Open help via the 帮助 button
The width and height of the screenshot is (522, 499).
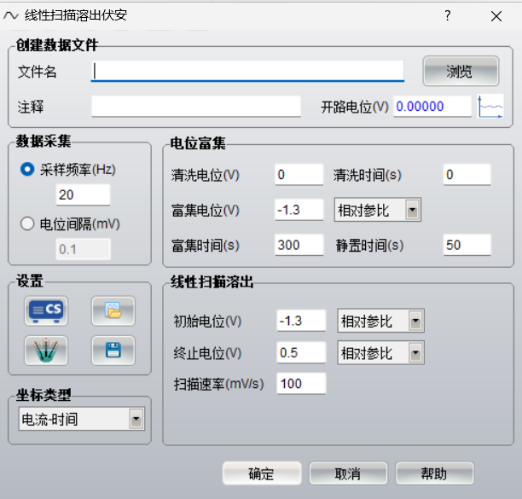point(434,473)
